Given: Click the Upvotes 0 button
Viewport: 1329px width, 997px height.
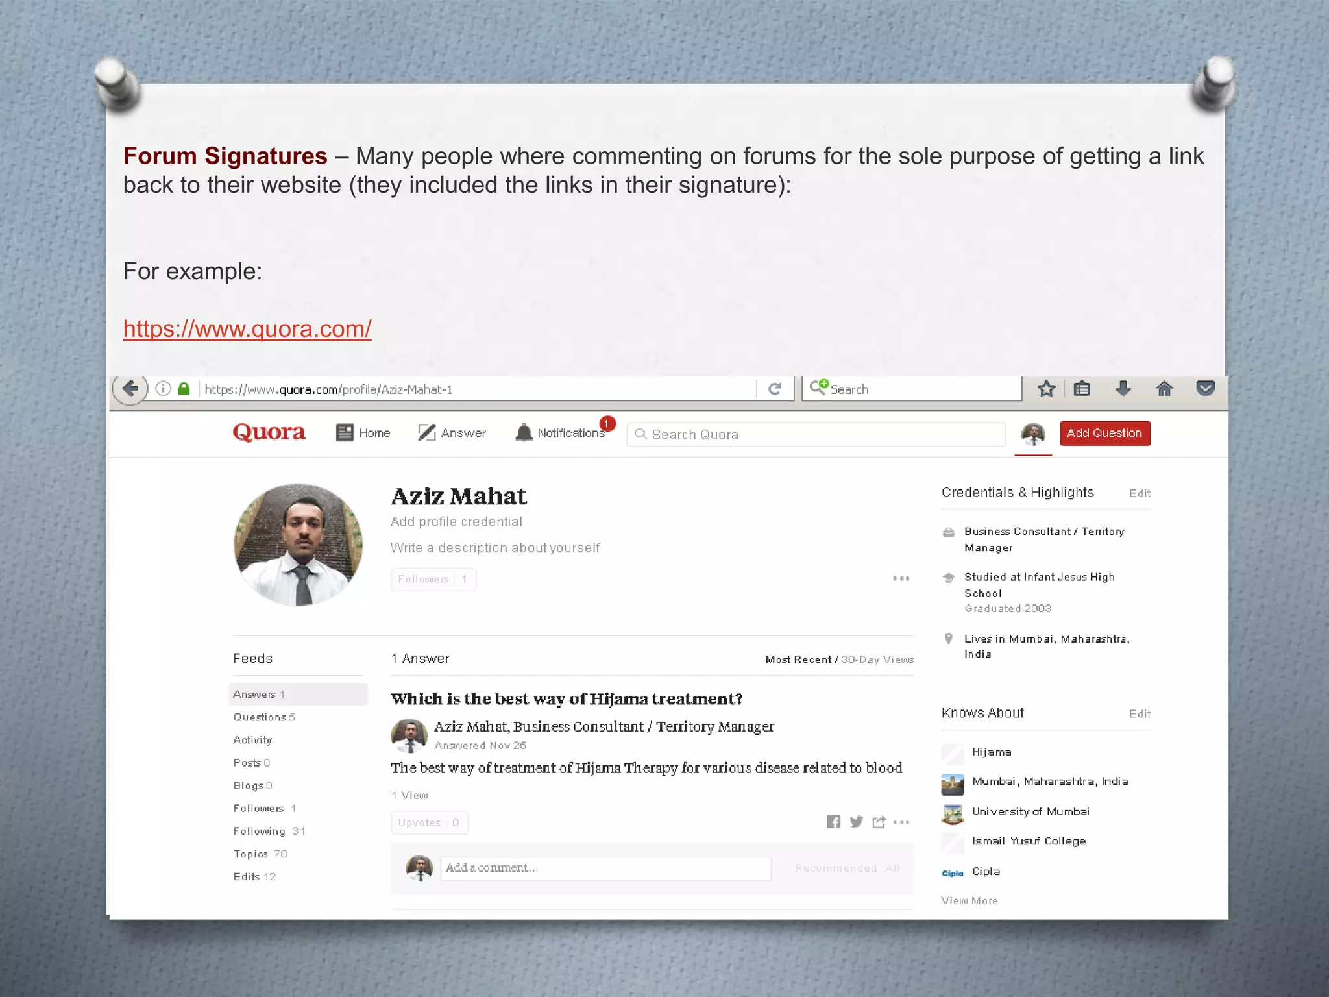Looking at the screenshot, I should coord(429,822).
